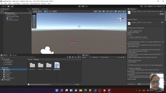The width and height of the screenshot is (166, 93).
Task: Expand the Resources folder arrow
Action: (x=2, y=73)
